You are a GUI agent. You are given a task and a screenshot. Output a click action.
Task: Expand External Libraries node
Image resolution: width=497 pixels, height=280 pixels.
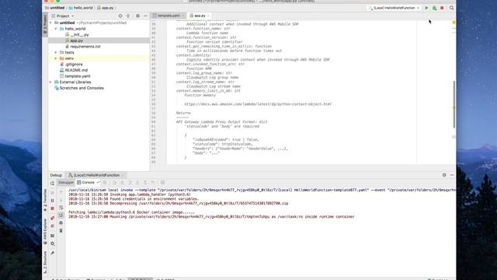(x=50, y=82)
